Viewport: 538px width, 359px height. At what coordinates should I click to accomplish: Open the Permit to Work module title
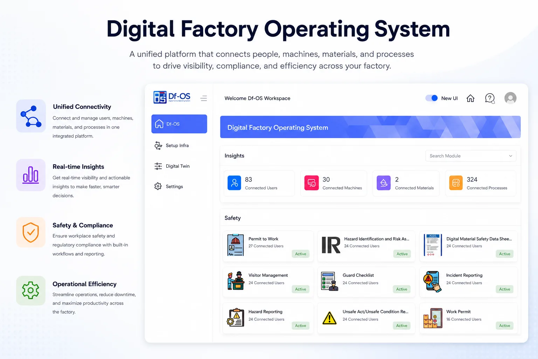coord(263,239)
